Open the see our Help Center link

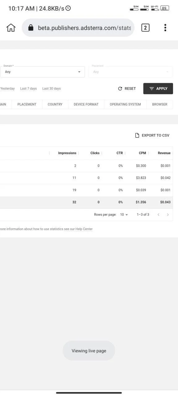78,229
